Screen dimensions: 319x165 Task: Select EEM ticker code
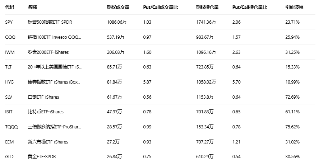point(9,142)
